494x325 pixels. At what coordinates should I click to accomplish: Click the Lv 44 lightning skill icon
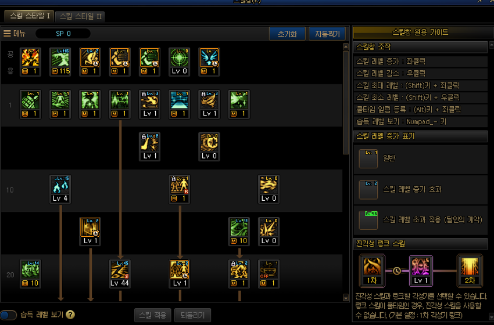click(119, 274)
